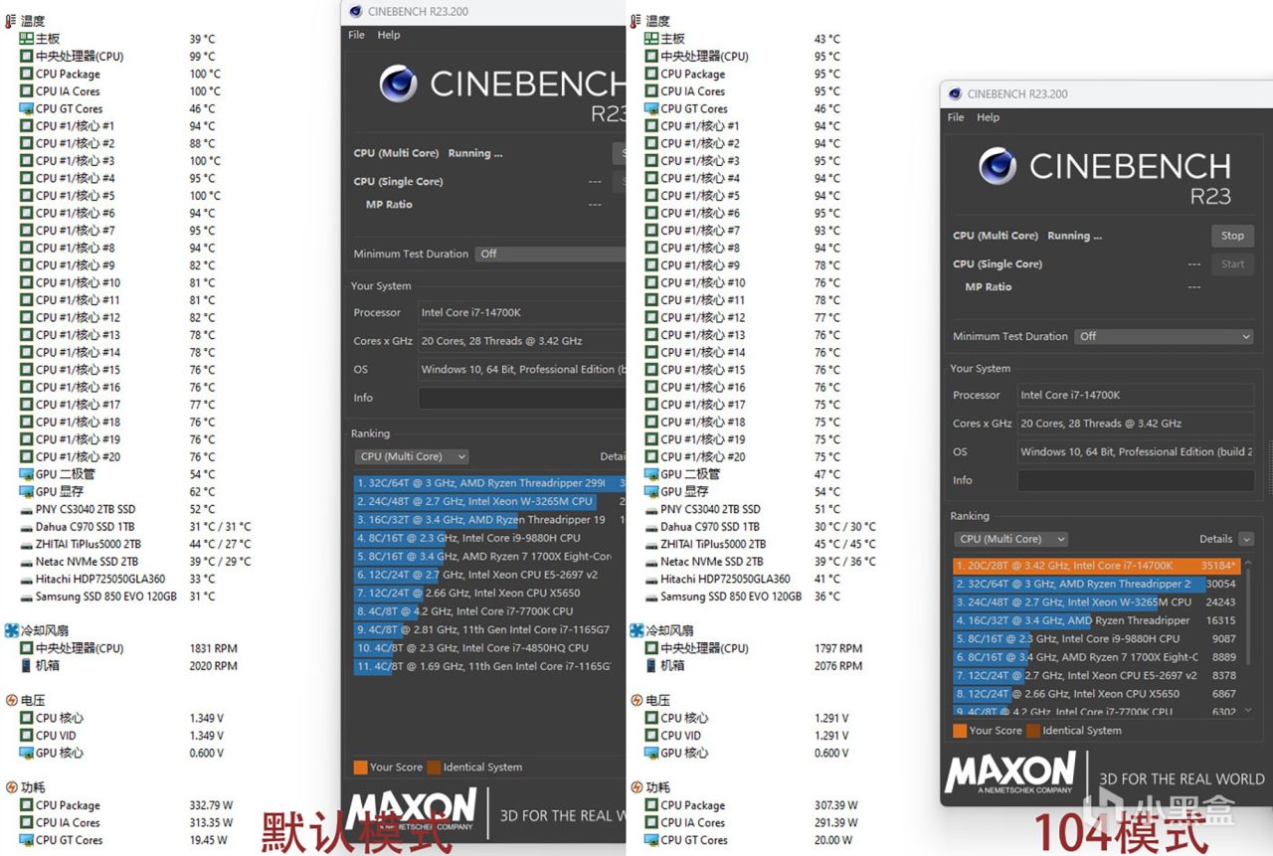Select the CPU Package row reading 100 °C
This screenshot has width=1273, height=856.
pyautogui.click(x=120, y=74)
